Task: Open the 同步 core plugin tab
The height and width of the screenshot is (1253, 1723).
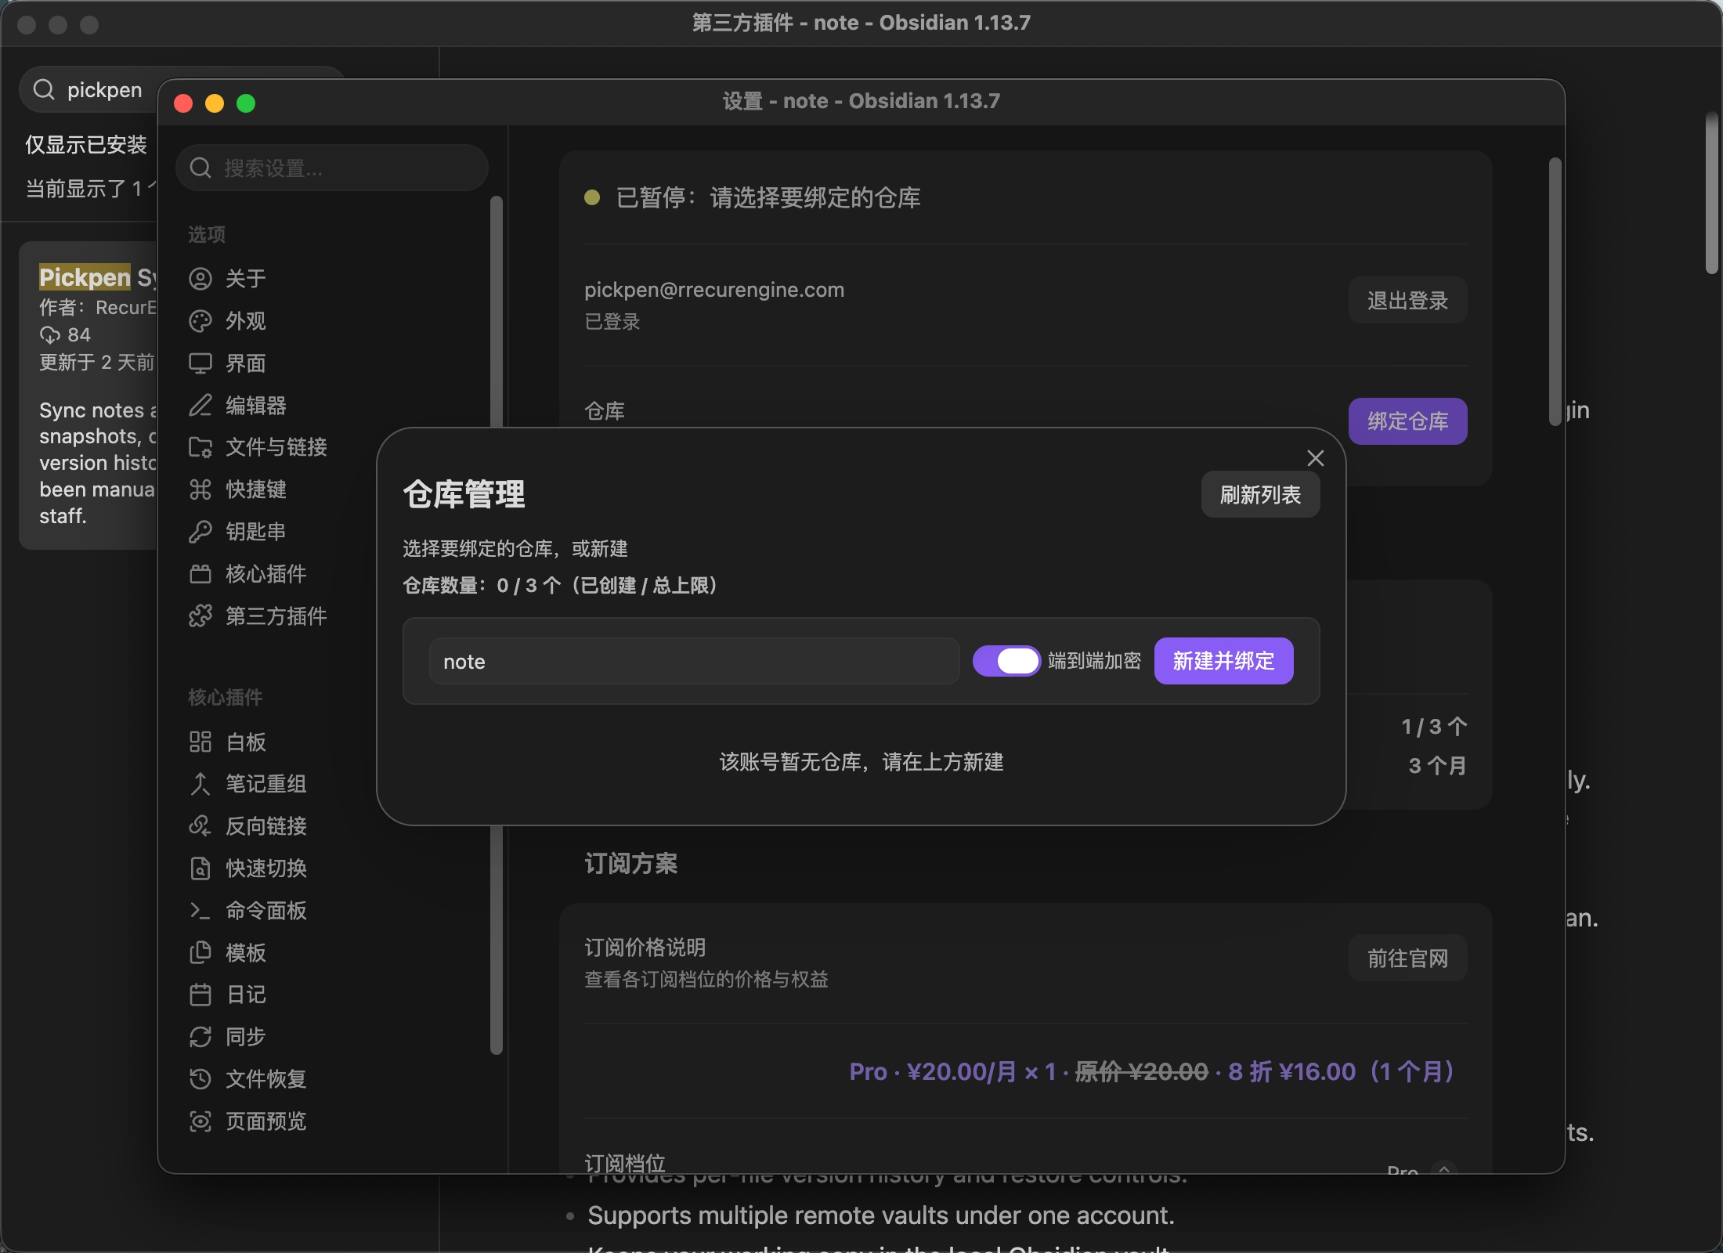Action: coord(332,1037)
